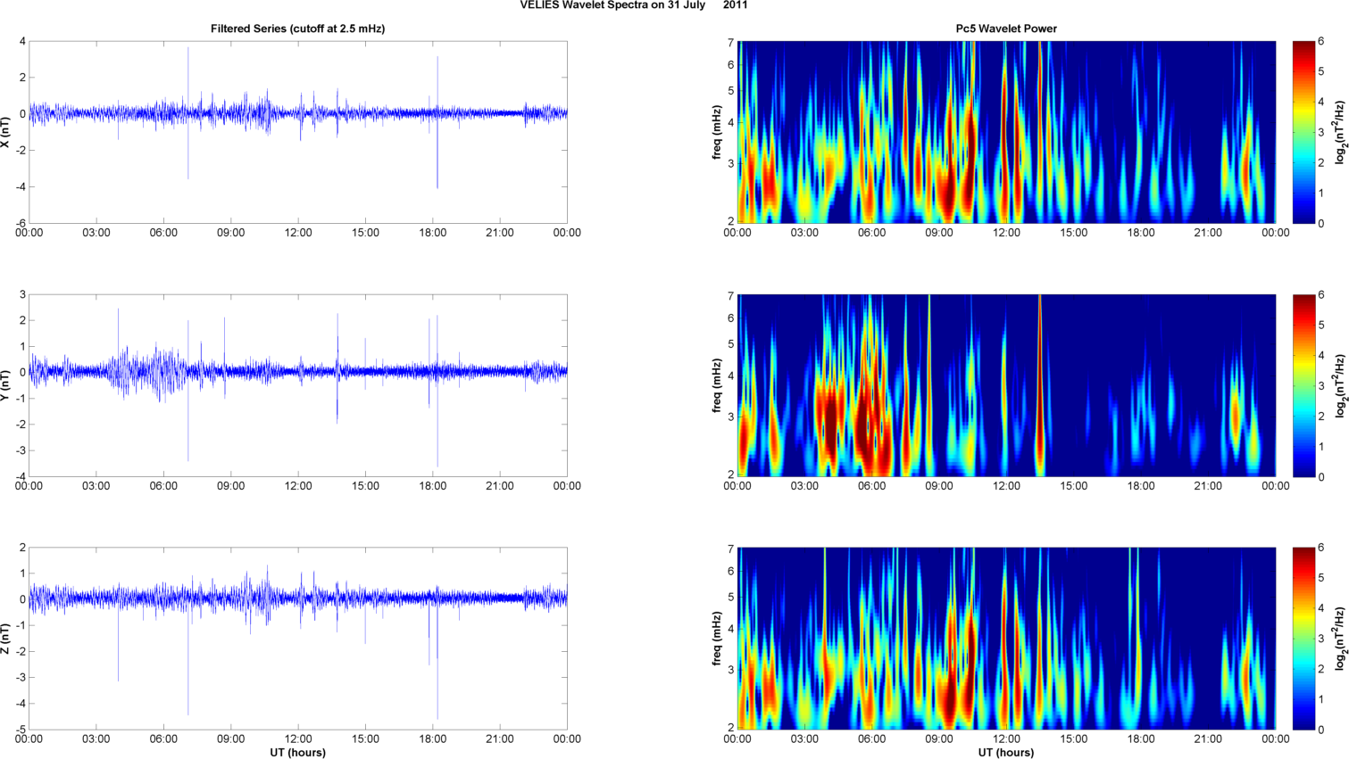Screen dimensions: 1349x759
Task: Click the "4" frequency tick on the bottom wavelet plot
Action: click(x=730, y=630)
